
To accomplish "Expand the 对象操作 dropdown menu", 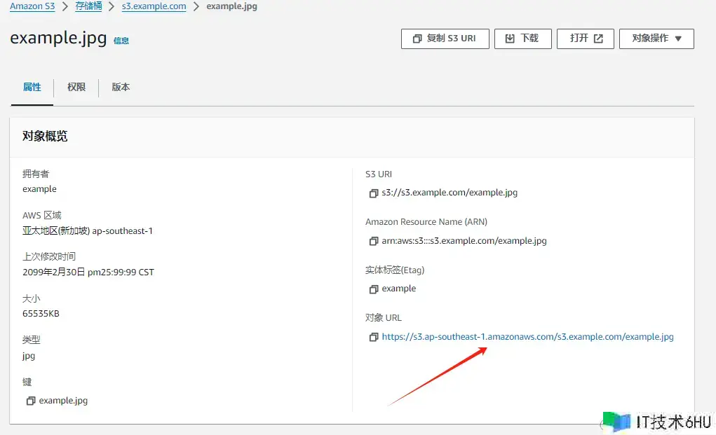I will click(x=656, y=39).
